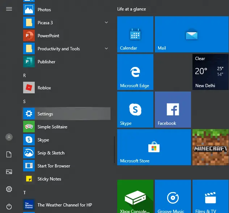Launch Microsoft Edge tile
The image size is (229, 213).
tap(135, 72)
